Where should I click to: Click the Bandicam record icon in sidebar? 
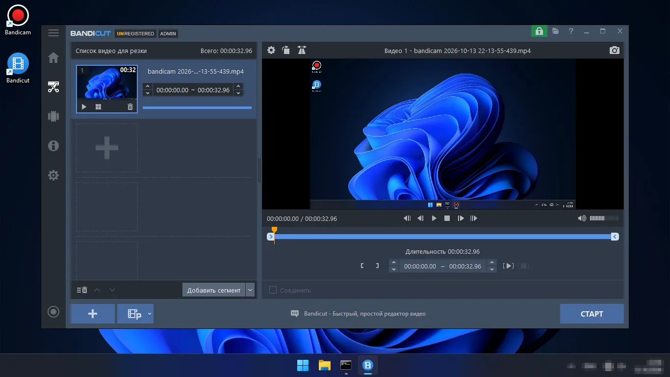pyautogui.click(x=53, y=312)
